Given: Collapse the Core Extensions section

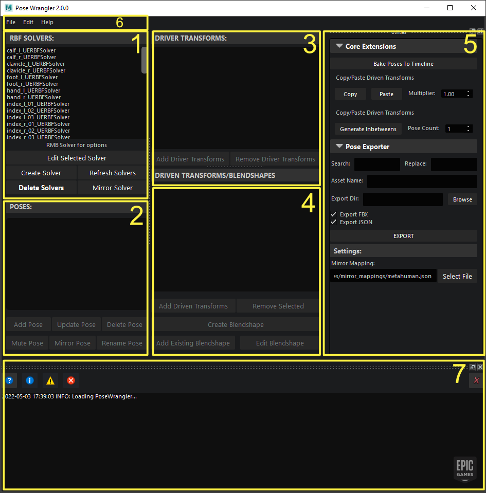Looking at the screenshot, I should 339,46.
